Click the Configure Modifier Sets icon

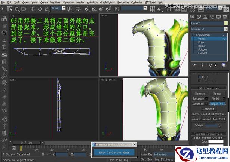[x=224, y=65]
